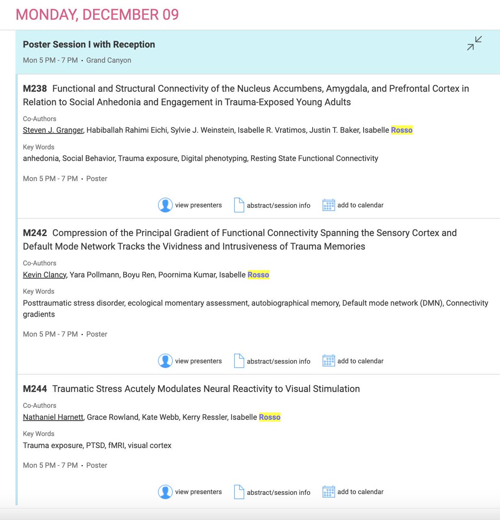Image resolution: width=500 pixels, height=520 pixels.
Task: Open view presenters link under M242
Action: pos(198,361)
